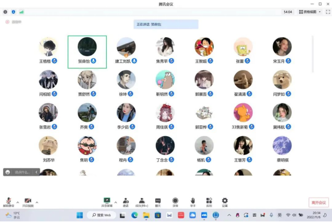Unmute the microphone in the meeting toolbar
332x222 pixels.
[x=8, y=202]
